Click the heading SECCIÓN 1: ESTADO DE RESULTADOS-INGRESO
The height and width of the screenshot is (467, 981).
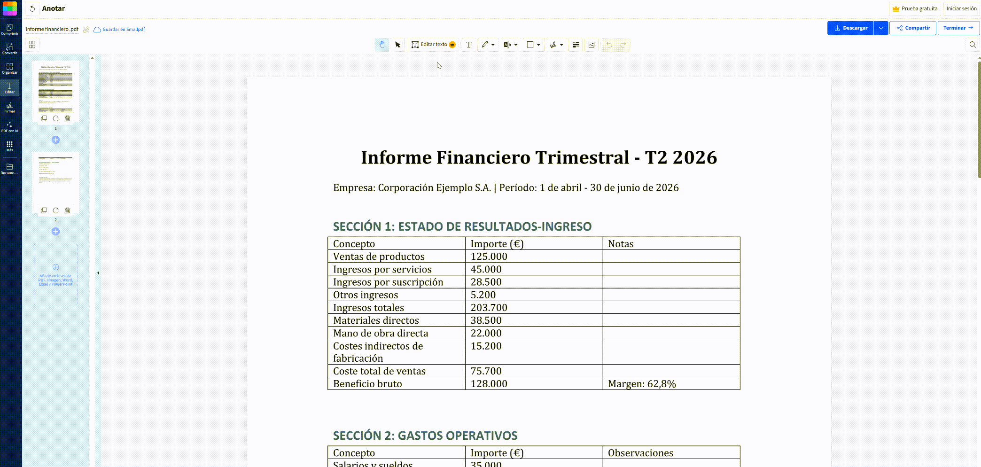click(x=462, y=226)
